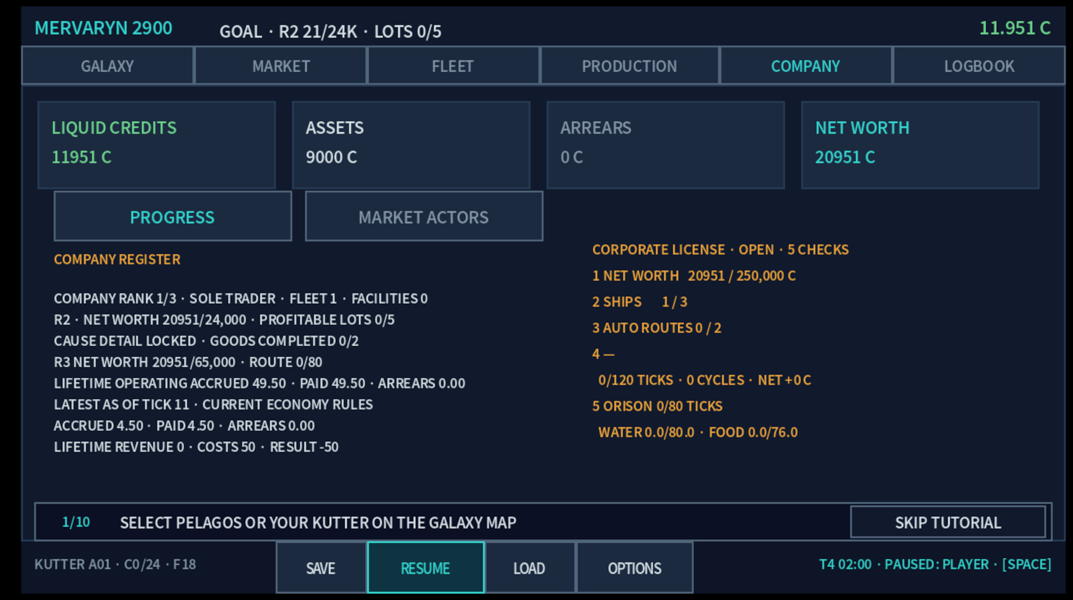Click the Assets 9000 C card
The width and height of the screenshot is (1073, 600).
point(411,145)
